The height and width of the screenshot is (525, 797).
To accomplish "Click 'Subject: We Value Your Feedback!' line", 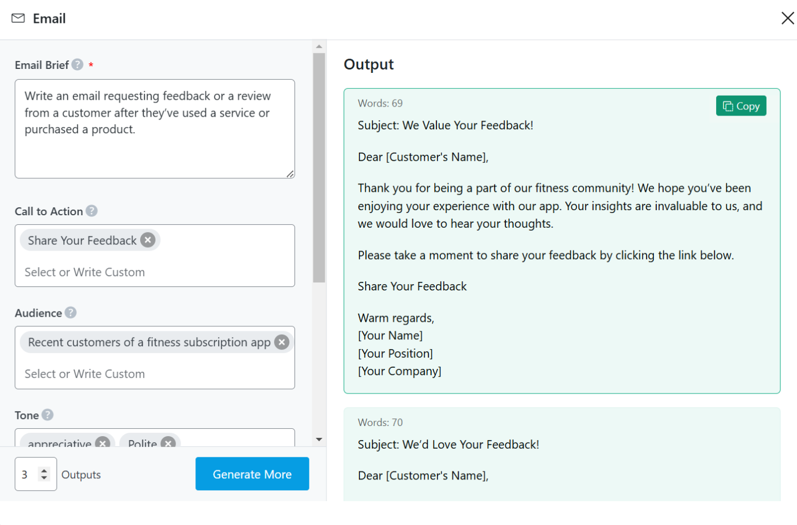I will click(x=445, y=125).
